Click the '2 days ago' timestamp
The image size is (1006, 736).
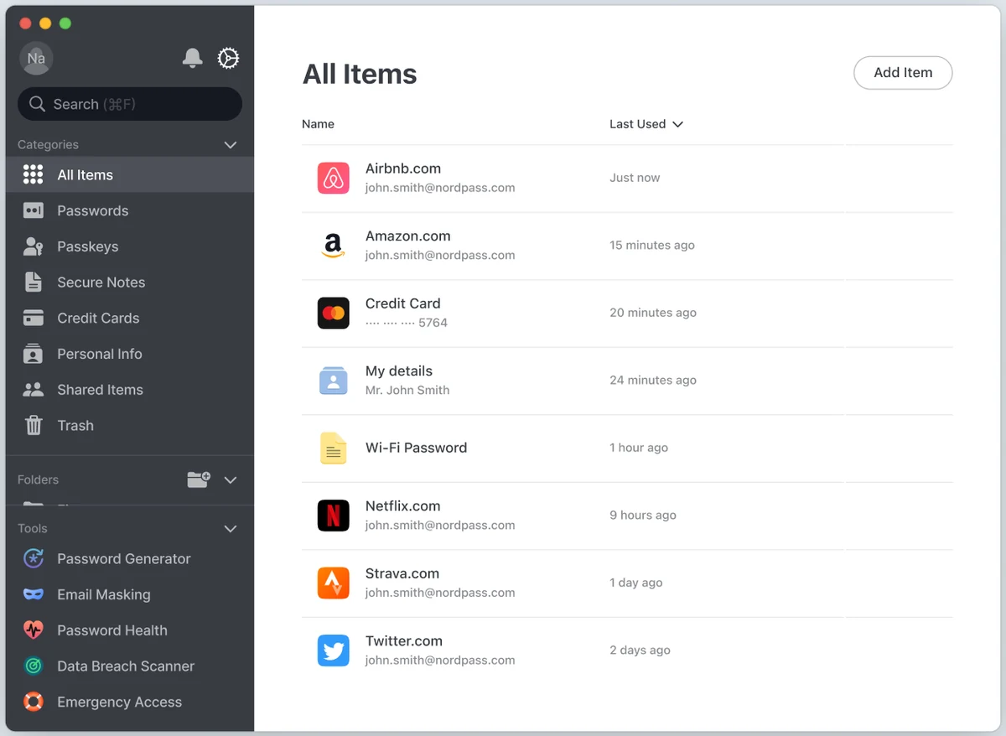(x=640, y=650)
